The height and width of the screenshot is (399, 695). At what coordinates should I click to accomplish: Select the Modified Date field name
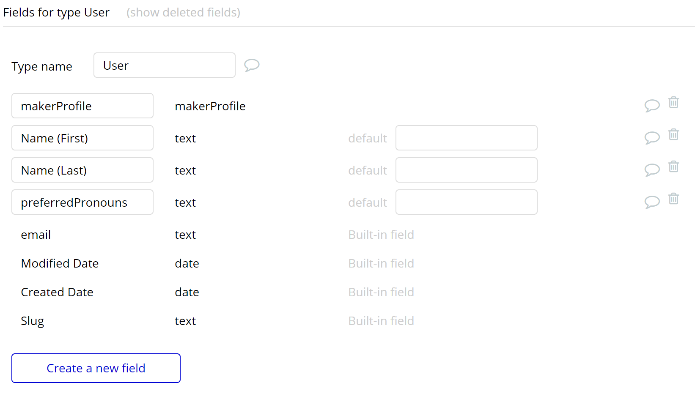(60, 263)
